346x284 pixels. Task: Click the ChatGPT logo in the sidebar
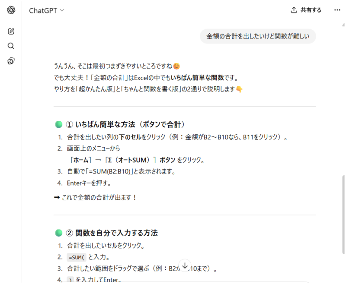coord(11,10)
